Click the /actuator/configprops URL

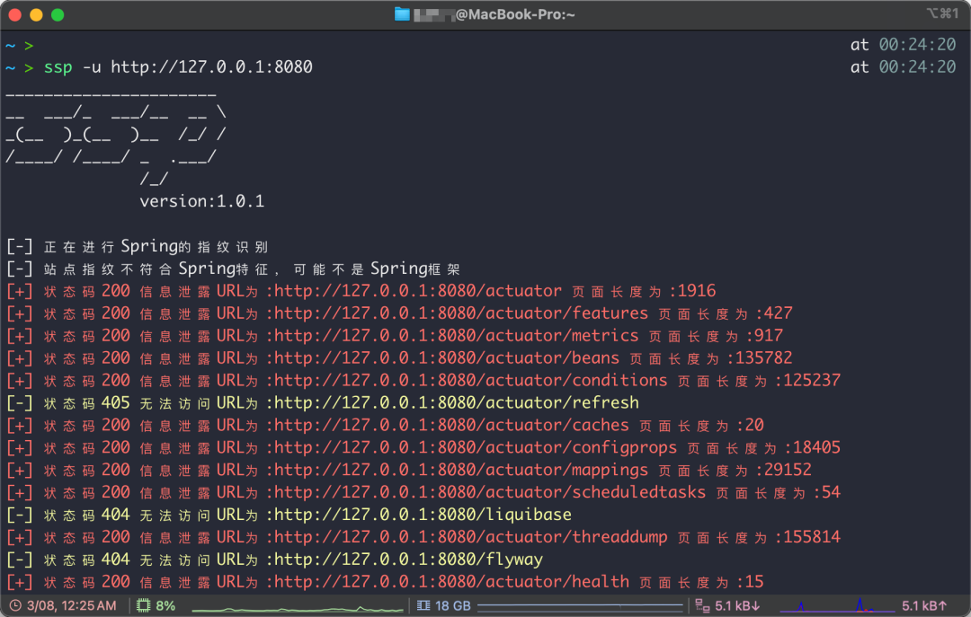coord(476,448)
